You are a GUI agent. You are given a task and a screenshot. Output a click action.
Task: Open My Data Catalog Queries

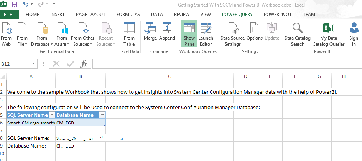pyautogui.click(x=329, y=35)
